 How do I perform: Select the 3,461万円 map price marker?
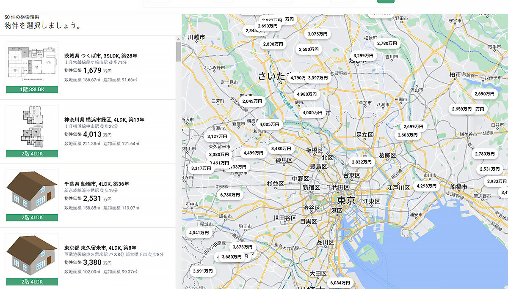click(219, 163)
